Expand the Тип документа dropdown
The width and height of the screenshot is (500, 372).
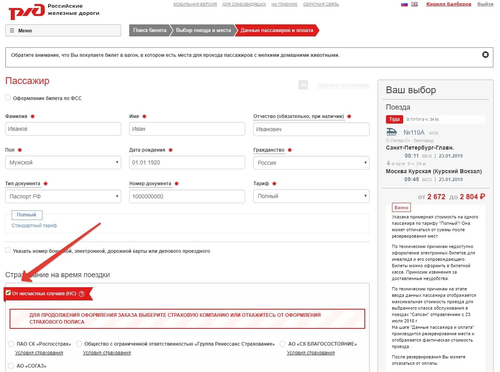click(63, 196)
